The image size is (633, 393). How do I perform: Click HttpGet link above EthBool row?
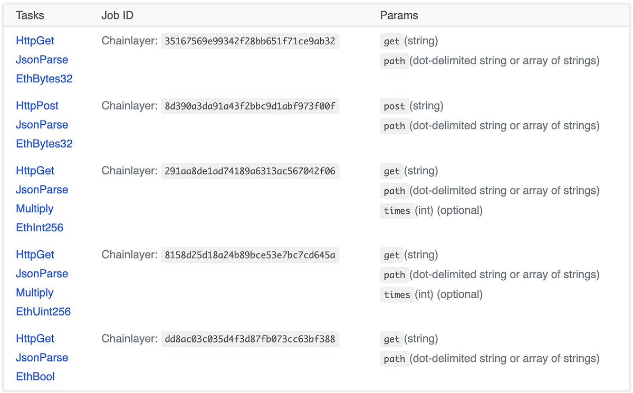35,338
